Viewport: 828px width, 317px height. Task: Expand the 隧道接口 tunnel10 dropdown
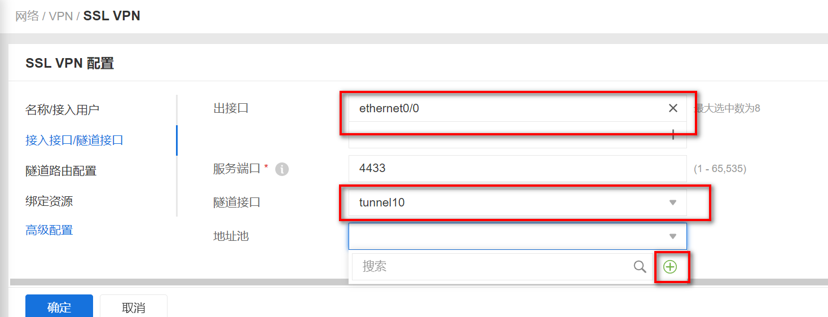[x=672, y=202]
